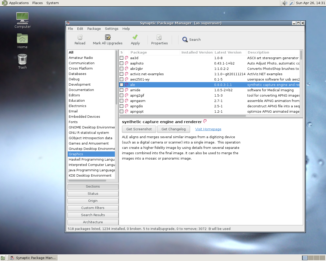Sort by Installed Version column header

click(x=197, y=52)
